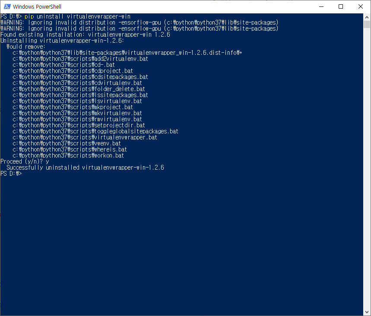Click the PowerShell icon in title bar
The image size is (371, 316).
[7, 6]
